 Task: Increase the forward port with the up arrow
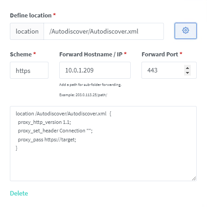point(187,68)
